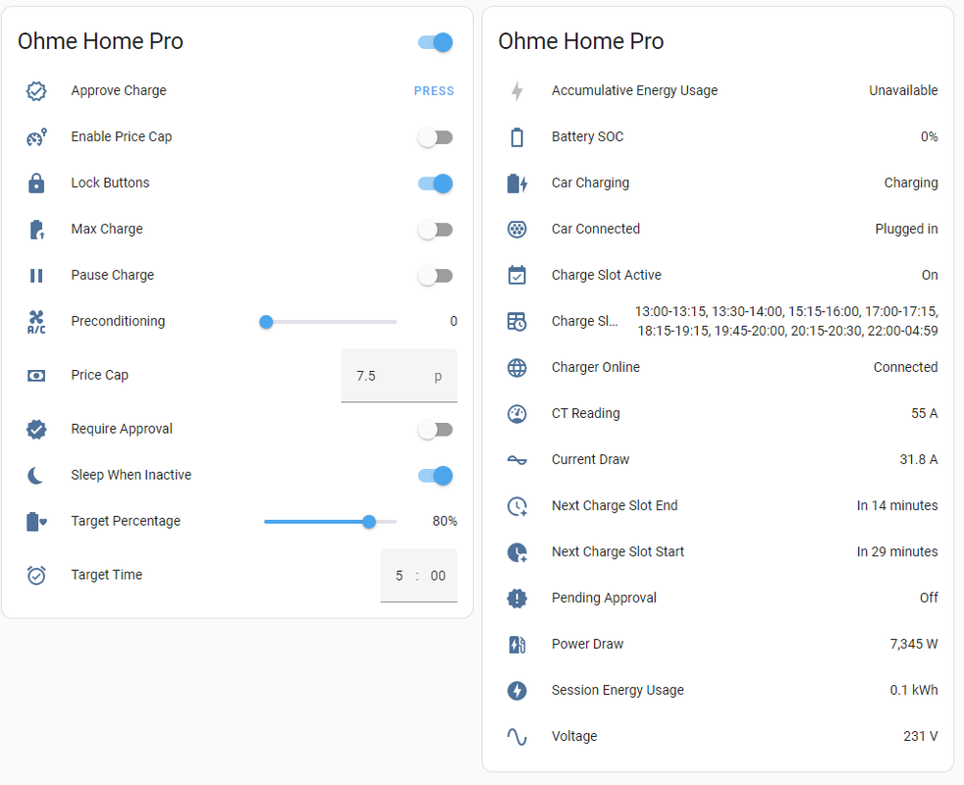Click the Preconditioning A/C fan icon
Viewport: 964px width, 785px height.
[x=36, y=322]
